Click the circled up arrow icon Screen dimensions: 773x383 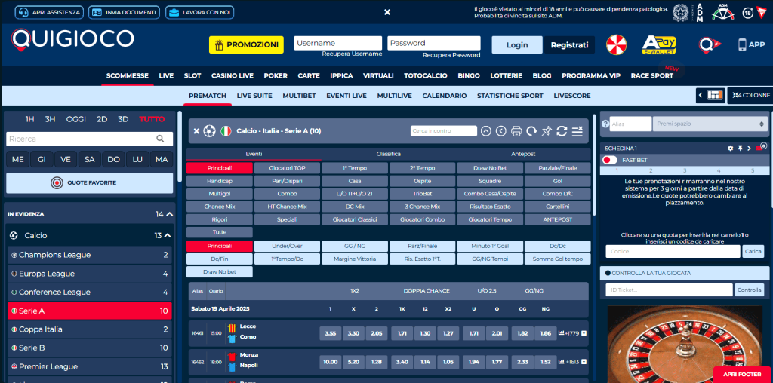(x=486, y=131)
